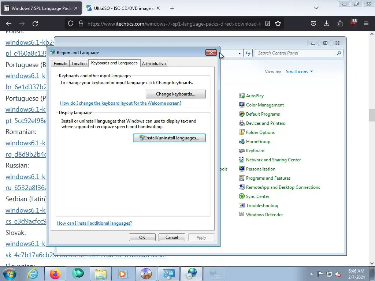Select Keyboards and Languages tab

(114, 63)
